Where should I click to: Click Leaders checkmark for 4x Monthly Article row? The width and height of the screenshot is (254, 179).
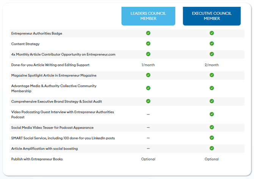tap(148, 54)
